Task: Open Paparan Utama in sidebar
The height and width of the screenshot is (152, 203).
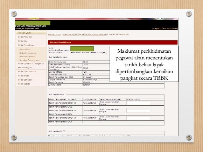Action: [x=24, y=33]
